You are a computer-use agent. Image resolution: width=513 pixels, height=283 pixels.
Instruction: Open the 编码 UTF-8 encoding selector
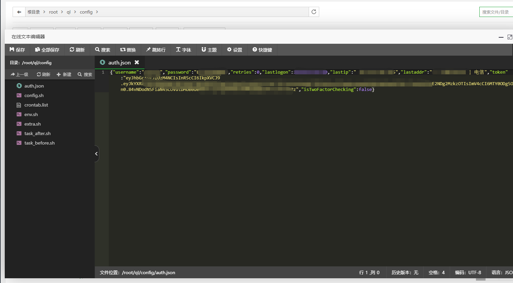click(468, 272)
